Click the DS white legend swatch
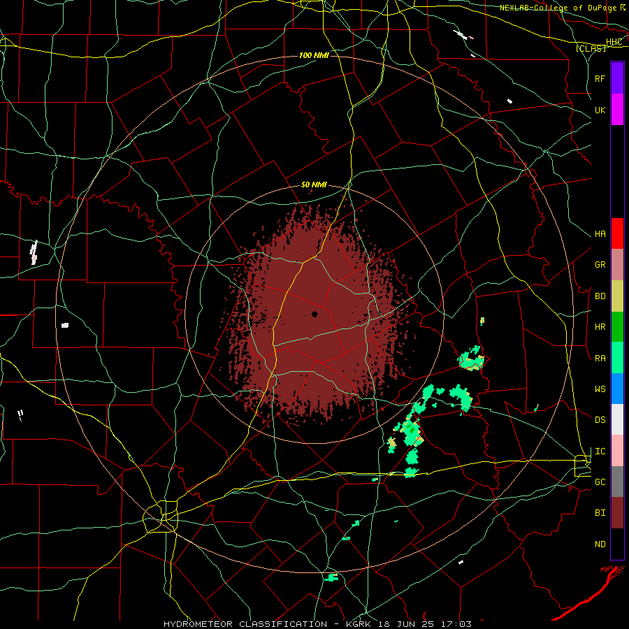This screenshot has width=629, height=629. coord(617,419)
